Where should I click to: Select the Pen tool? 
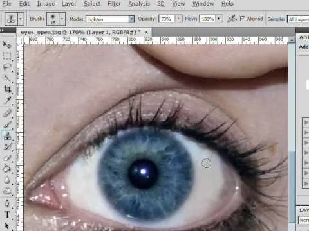[x=7, y=203]
